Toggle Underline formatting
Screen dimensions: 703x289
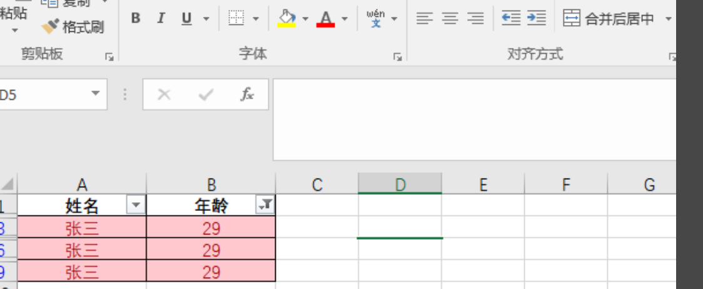tap(186, 18)
